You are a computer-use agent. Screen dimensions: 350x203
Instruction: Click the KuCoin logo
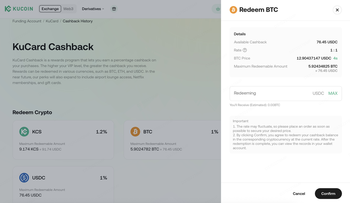click(19, 9)
